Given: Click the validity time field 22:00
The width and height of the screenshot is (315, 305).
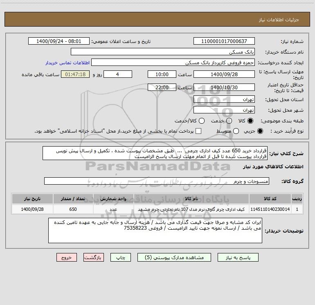Looking at the screenshot, I should 162,88.
